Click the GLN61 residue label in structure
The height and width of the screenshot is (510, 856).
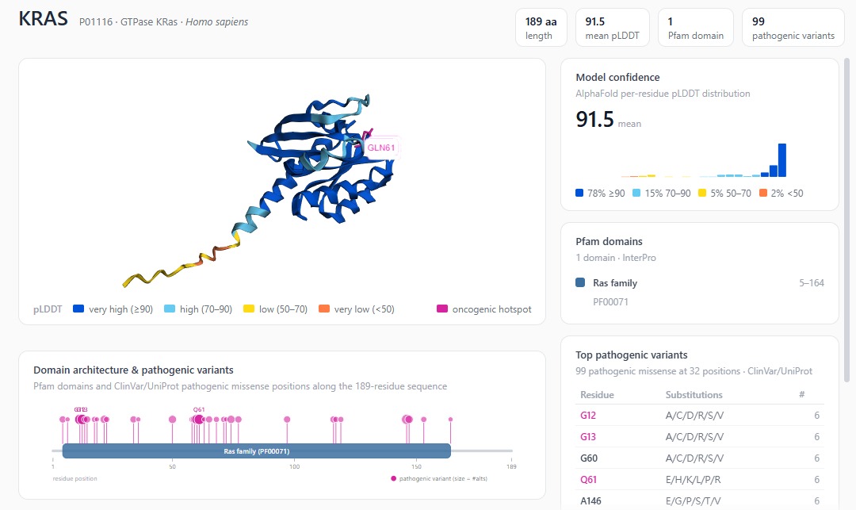tap(381, 148)
